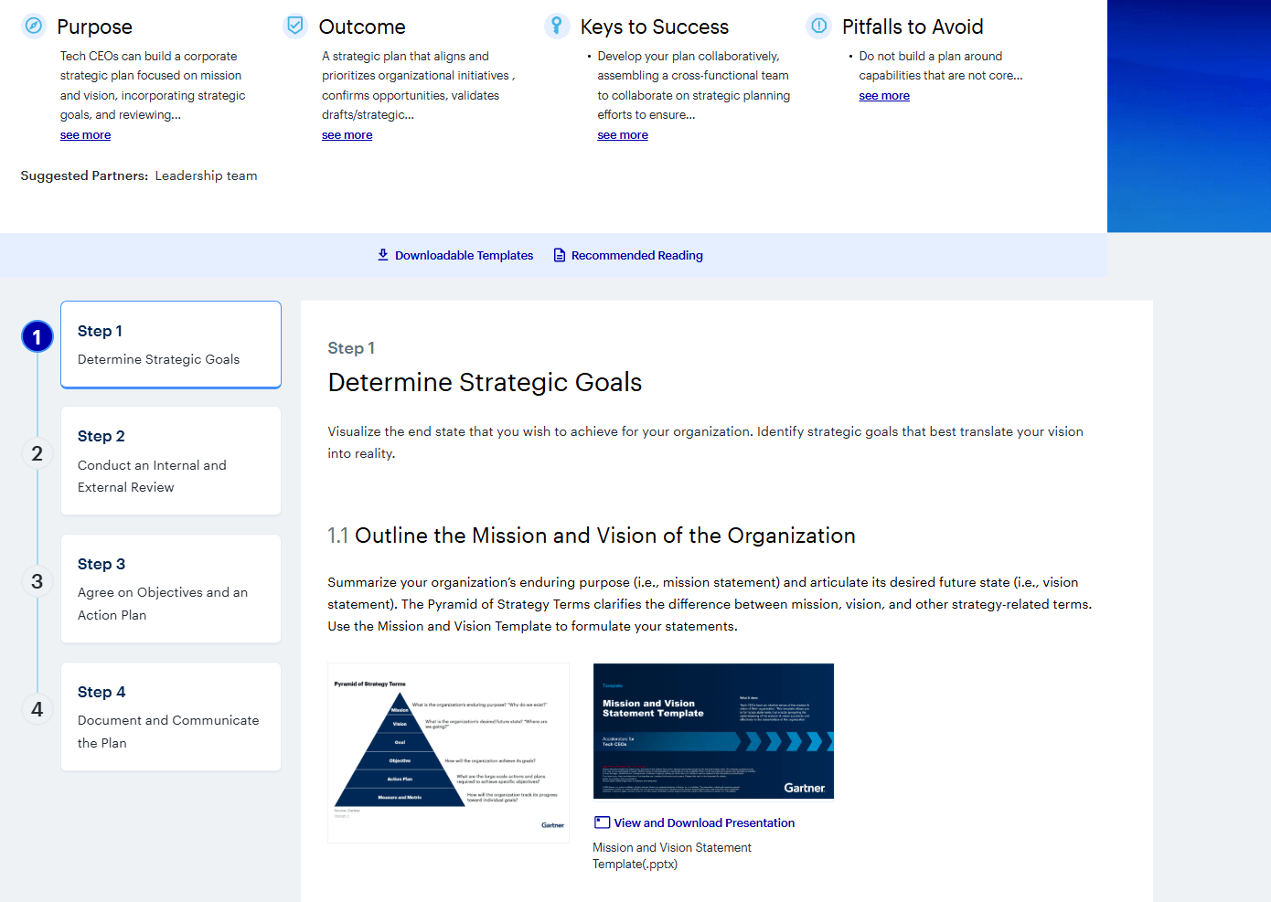
Task: Open the Mission and Vision Statement Template thumbnail
Action: pyautogui.click(x=713, y=731)
